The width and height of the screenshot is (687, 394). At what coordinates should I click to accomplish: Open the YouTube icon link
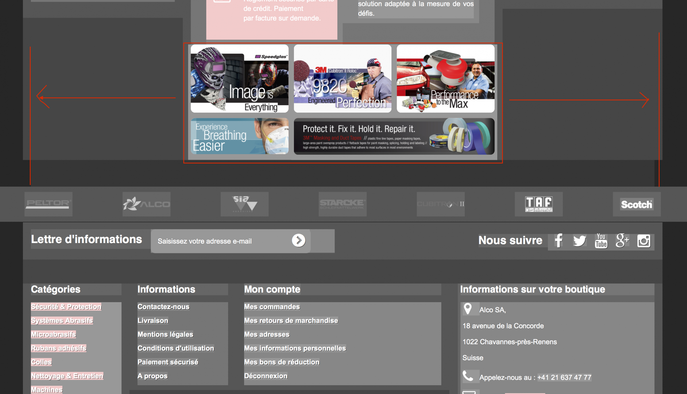tap(601, 241)
